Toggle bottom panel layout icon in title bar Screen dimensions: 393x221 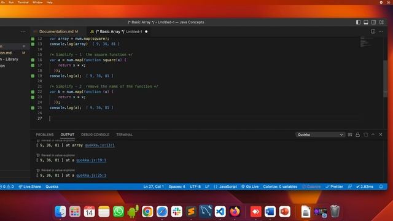click(366, 22)
